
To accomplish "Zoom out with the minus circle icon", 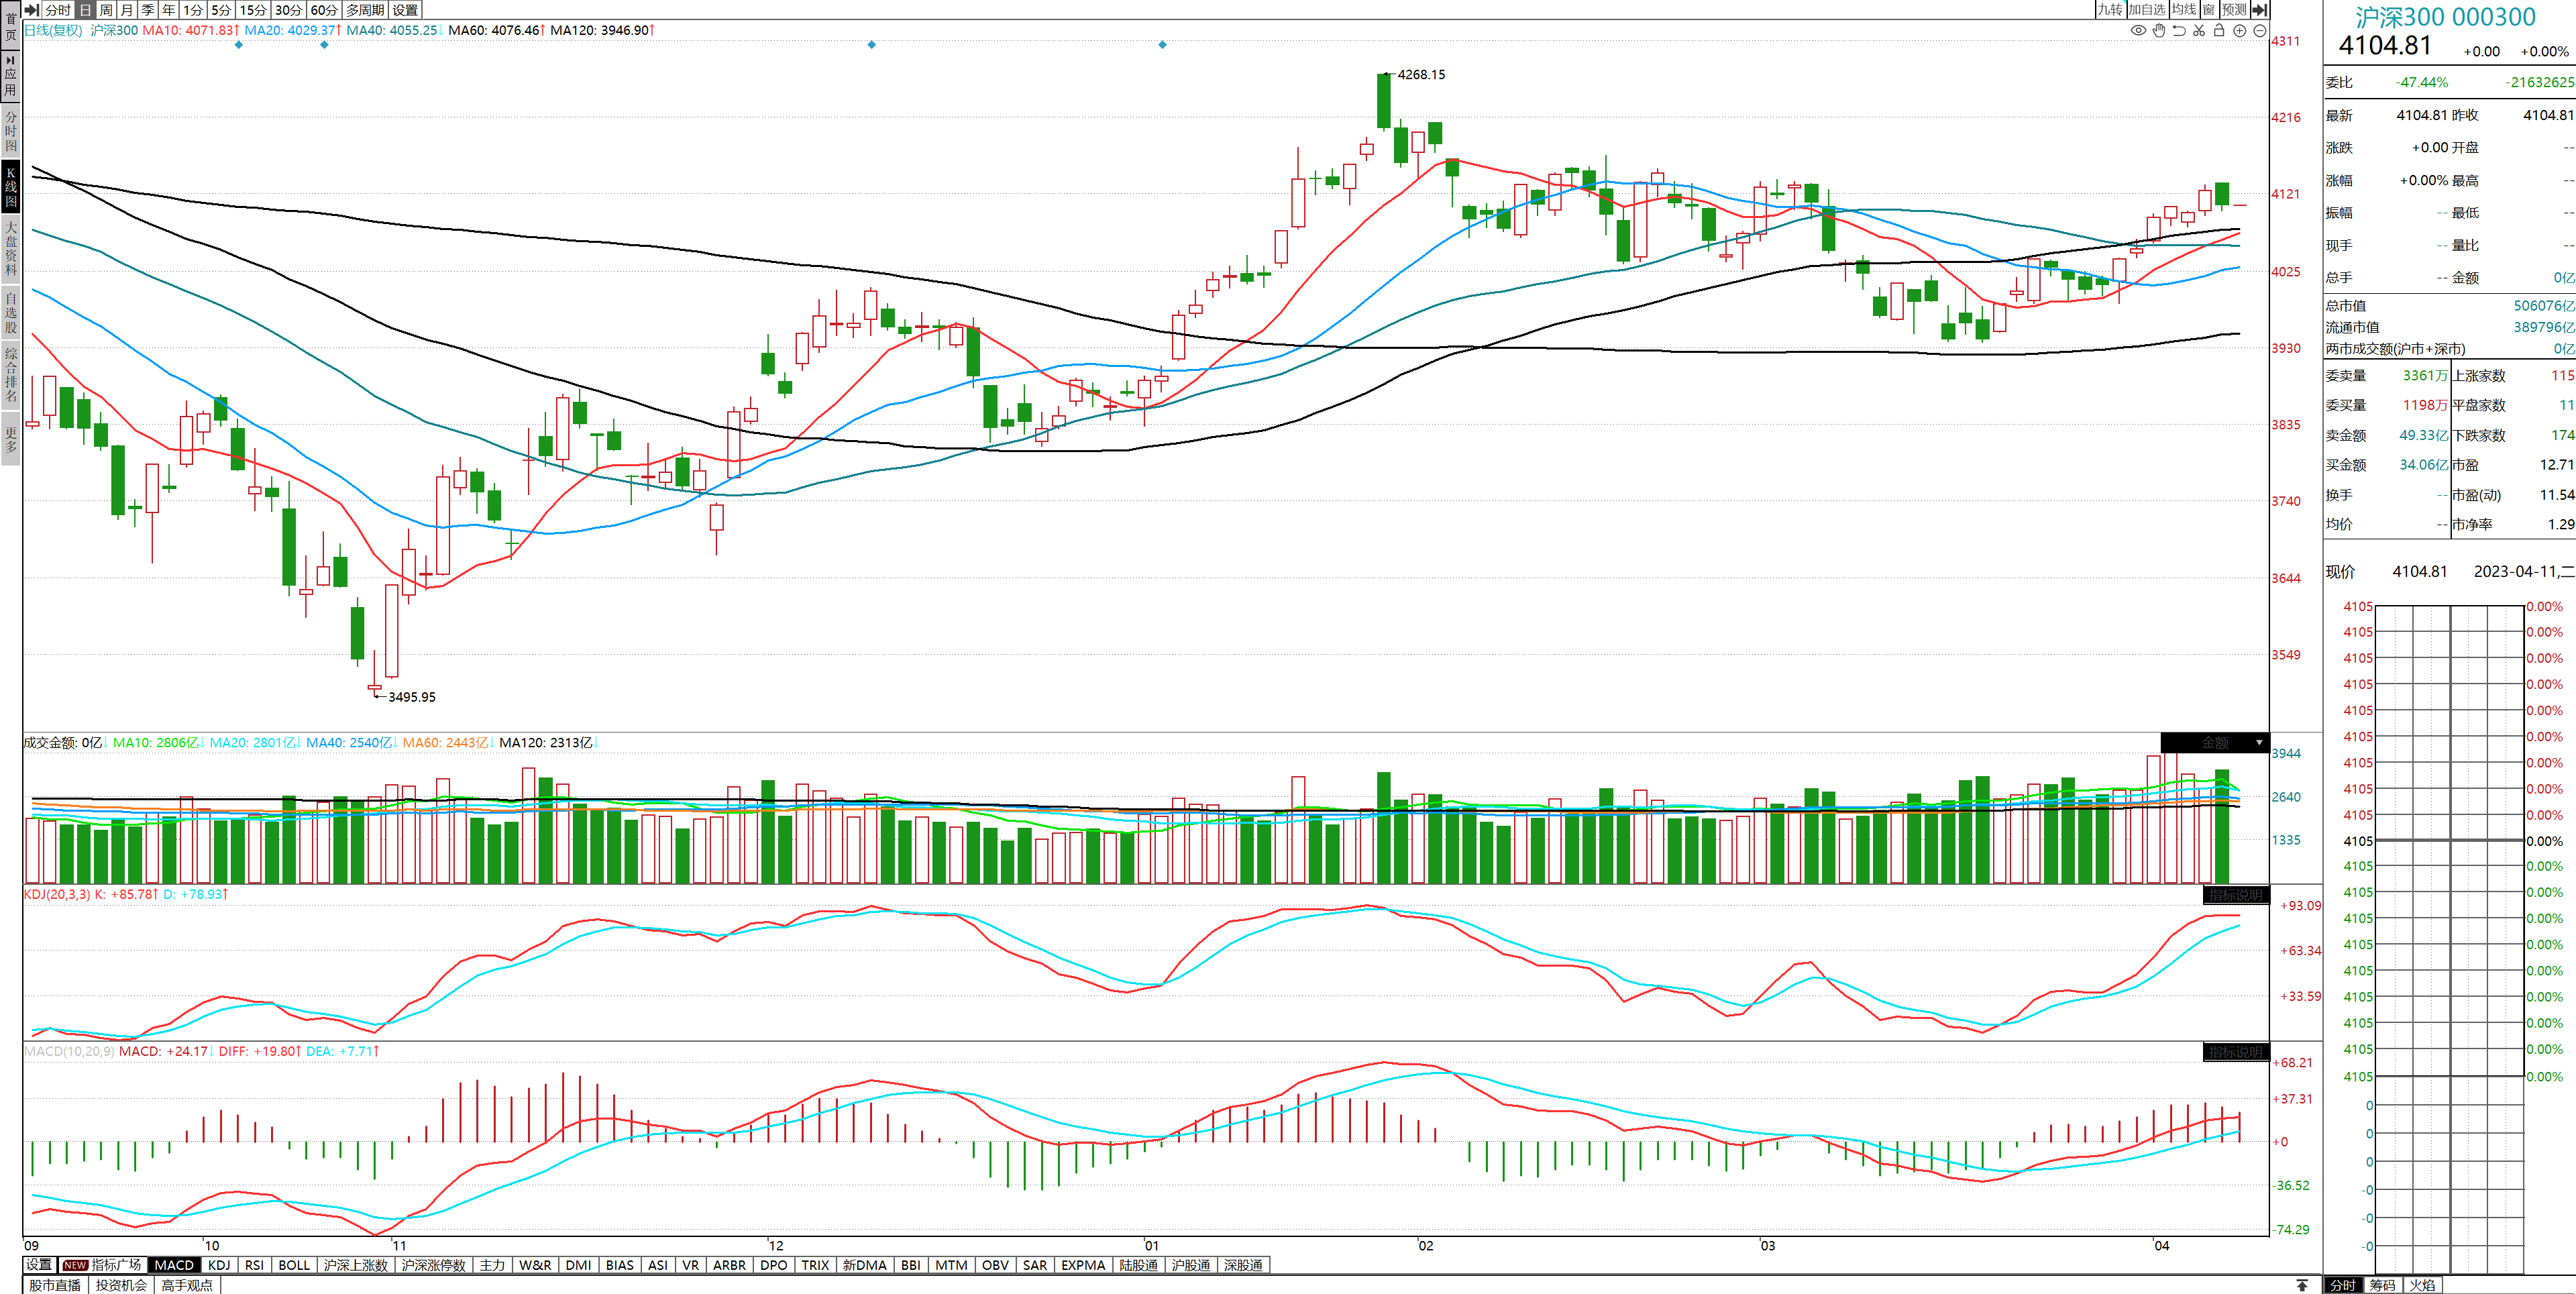I will (x=2259, y=31).
